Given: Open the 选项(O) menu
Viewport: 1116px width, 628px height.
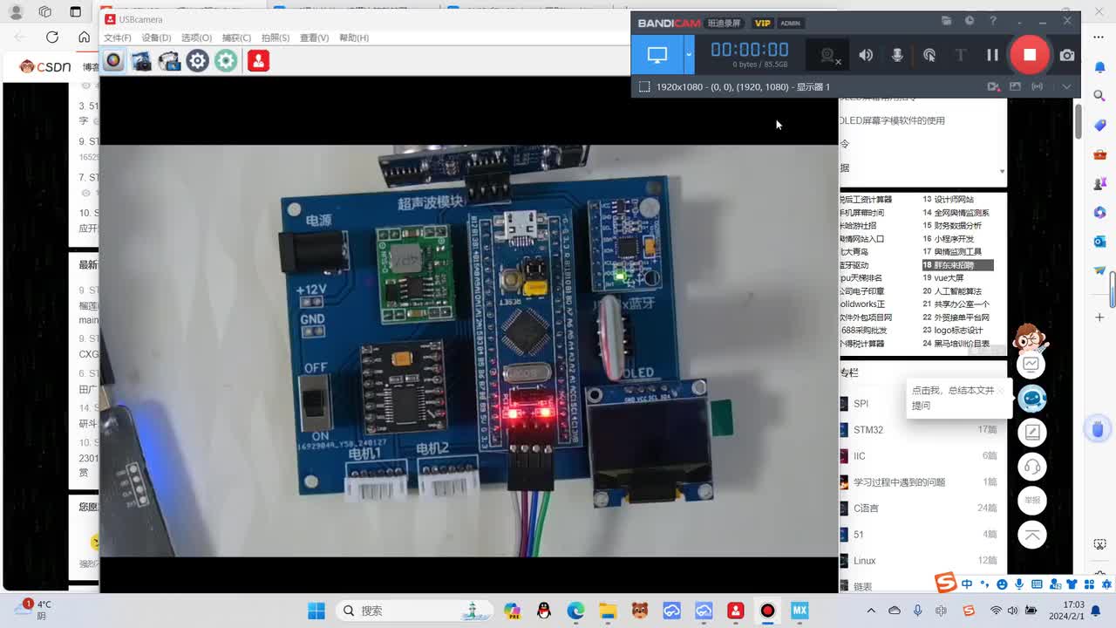Looking at the screenshot, I should (x=196, y=38).
